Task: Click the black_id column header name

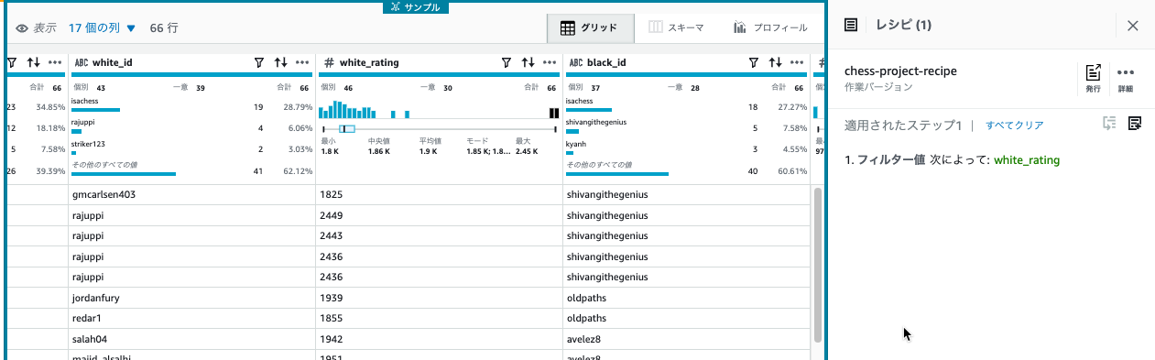Action: point(606,63)
